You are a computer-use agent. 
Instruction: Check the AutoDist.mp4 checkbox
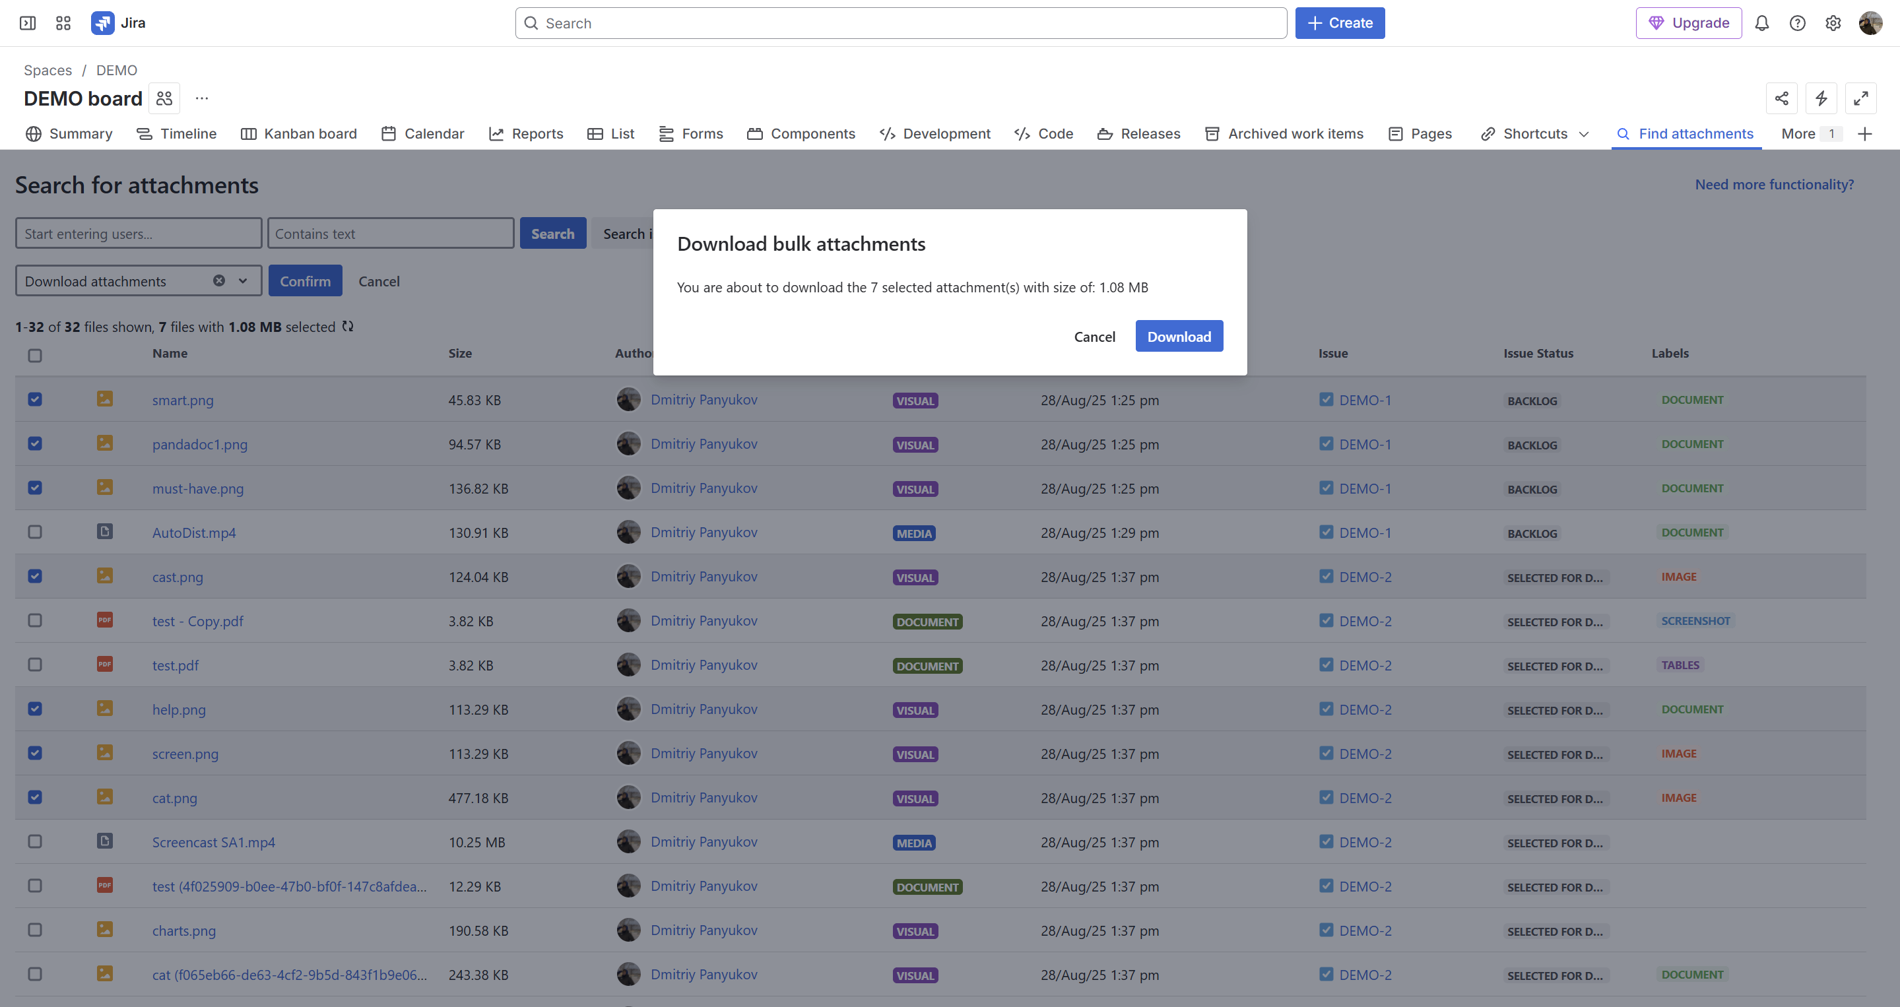tap(35, 532)
